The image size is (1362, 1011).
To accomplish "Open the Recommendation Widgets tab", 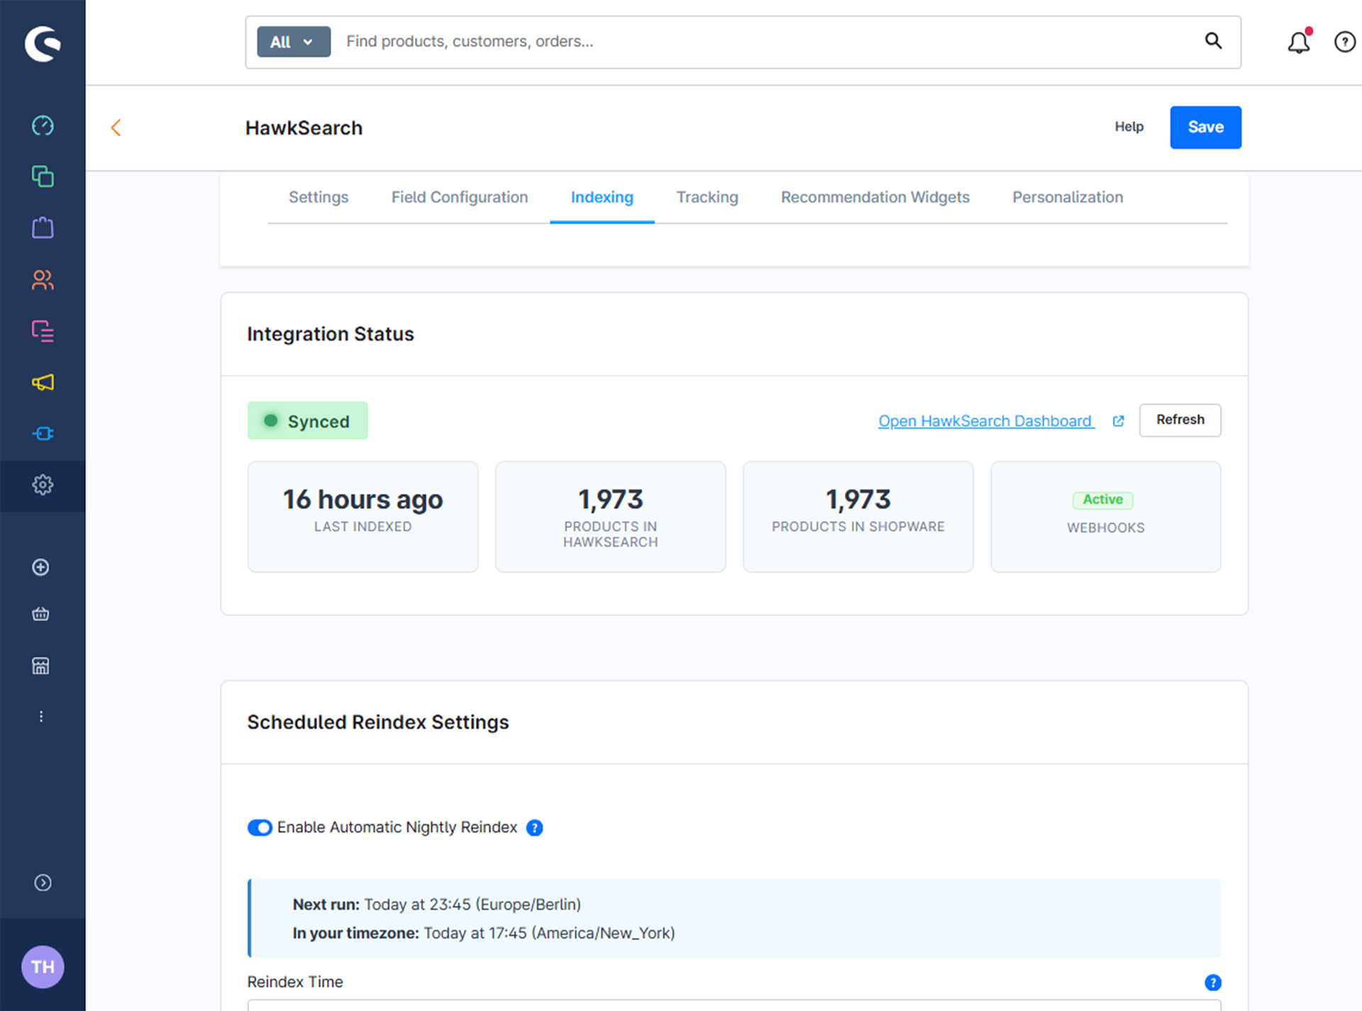I will click(x=875, y=197).
